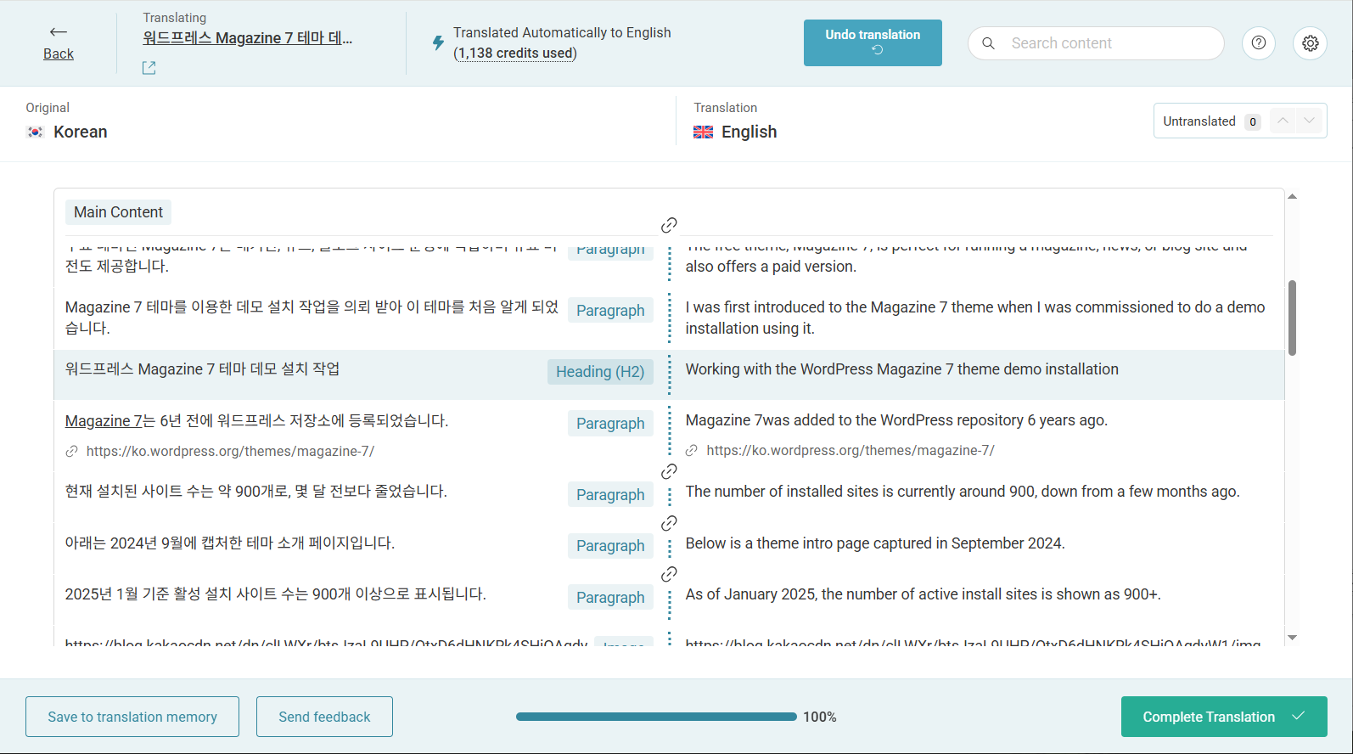Image resolution: width=1353 pixels, height=754 pixels.
Task: Click the lightning bolt automatic translation icon
Action: tap(438, 42)
